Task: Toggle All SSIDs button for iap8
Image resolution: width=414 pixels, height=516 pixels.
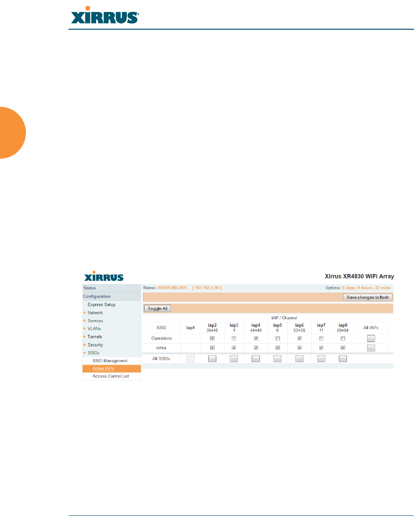Action: pos(343,359)
